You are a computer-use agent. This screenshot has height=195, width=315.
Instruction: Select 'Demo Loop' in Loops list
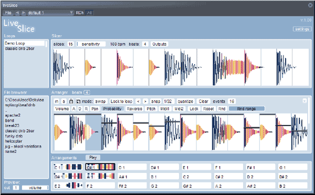pos(25,43)
